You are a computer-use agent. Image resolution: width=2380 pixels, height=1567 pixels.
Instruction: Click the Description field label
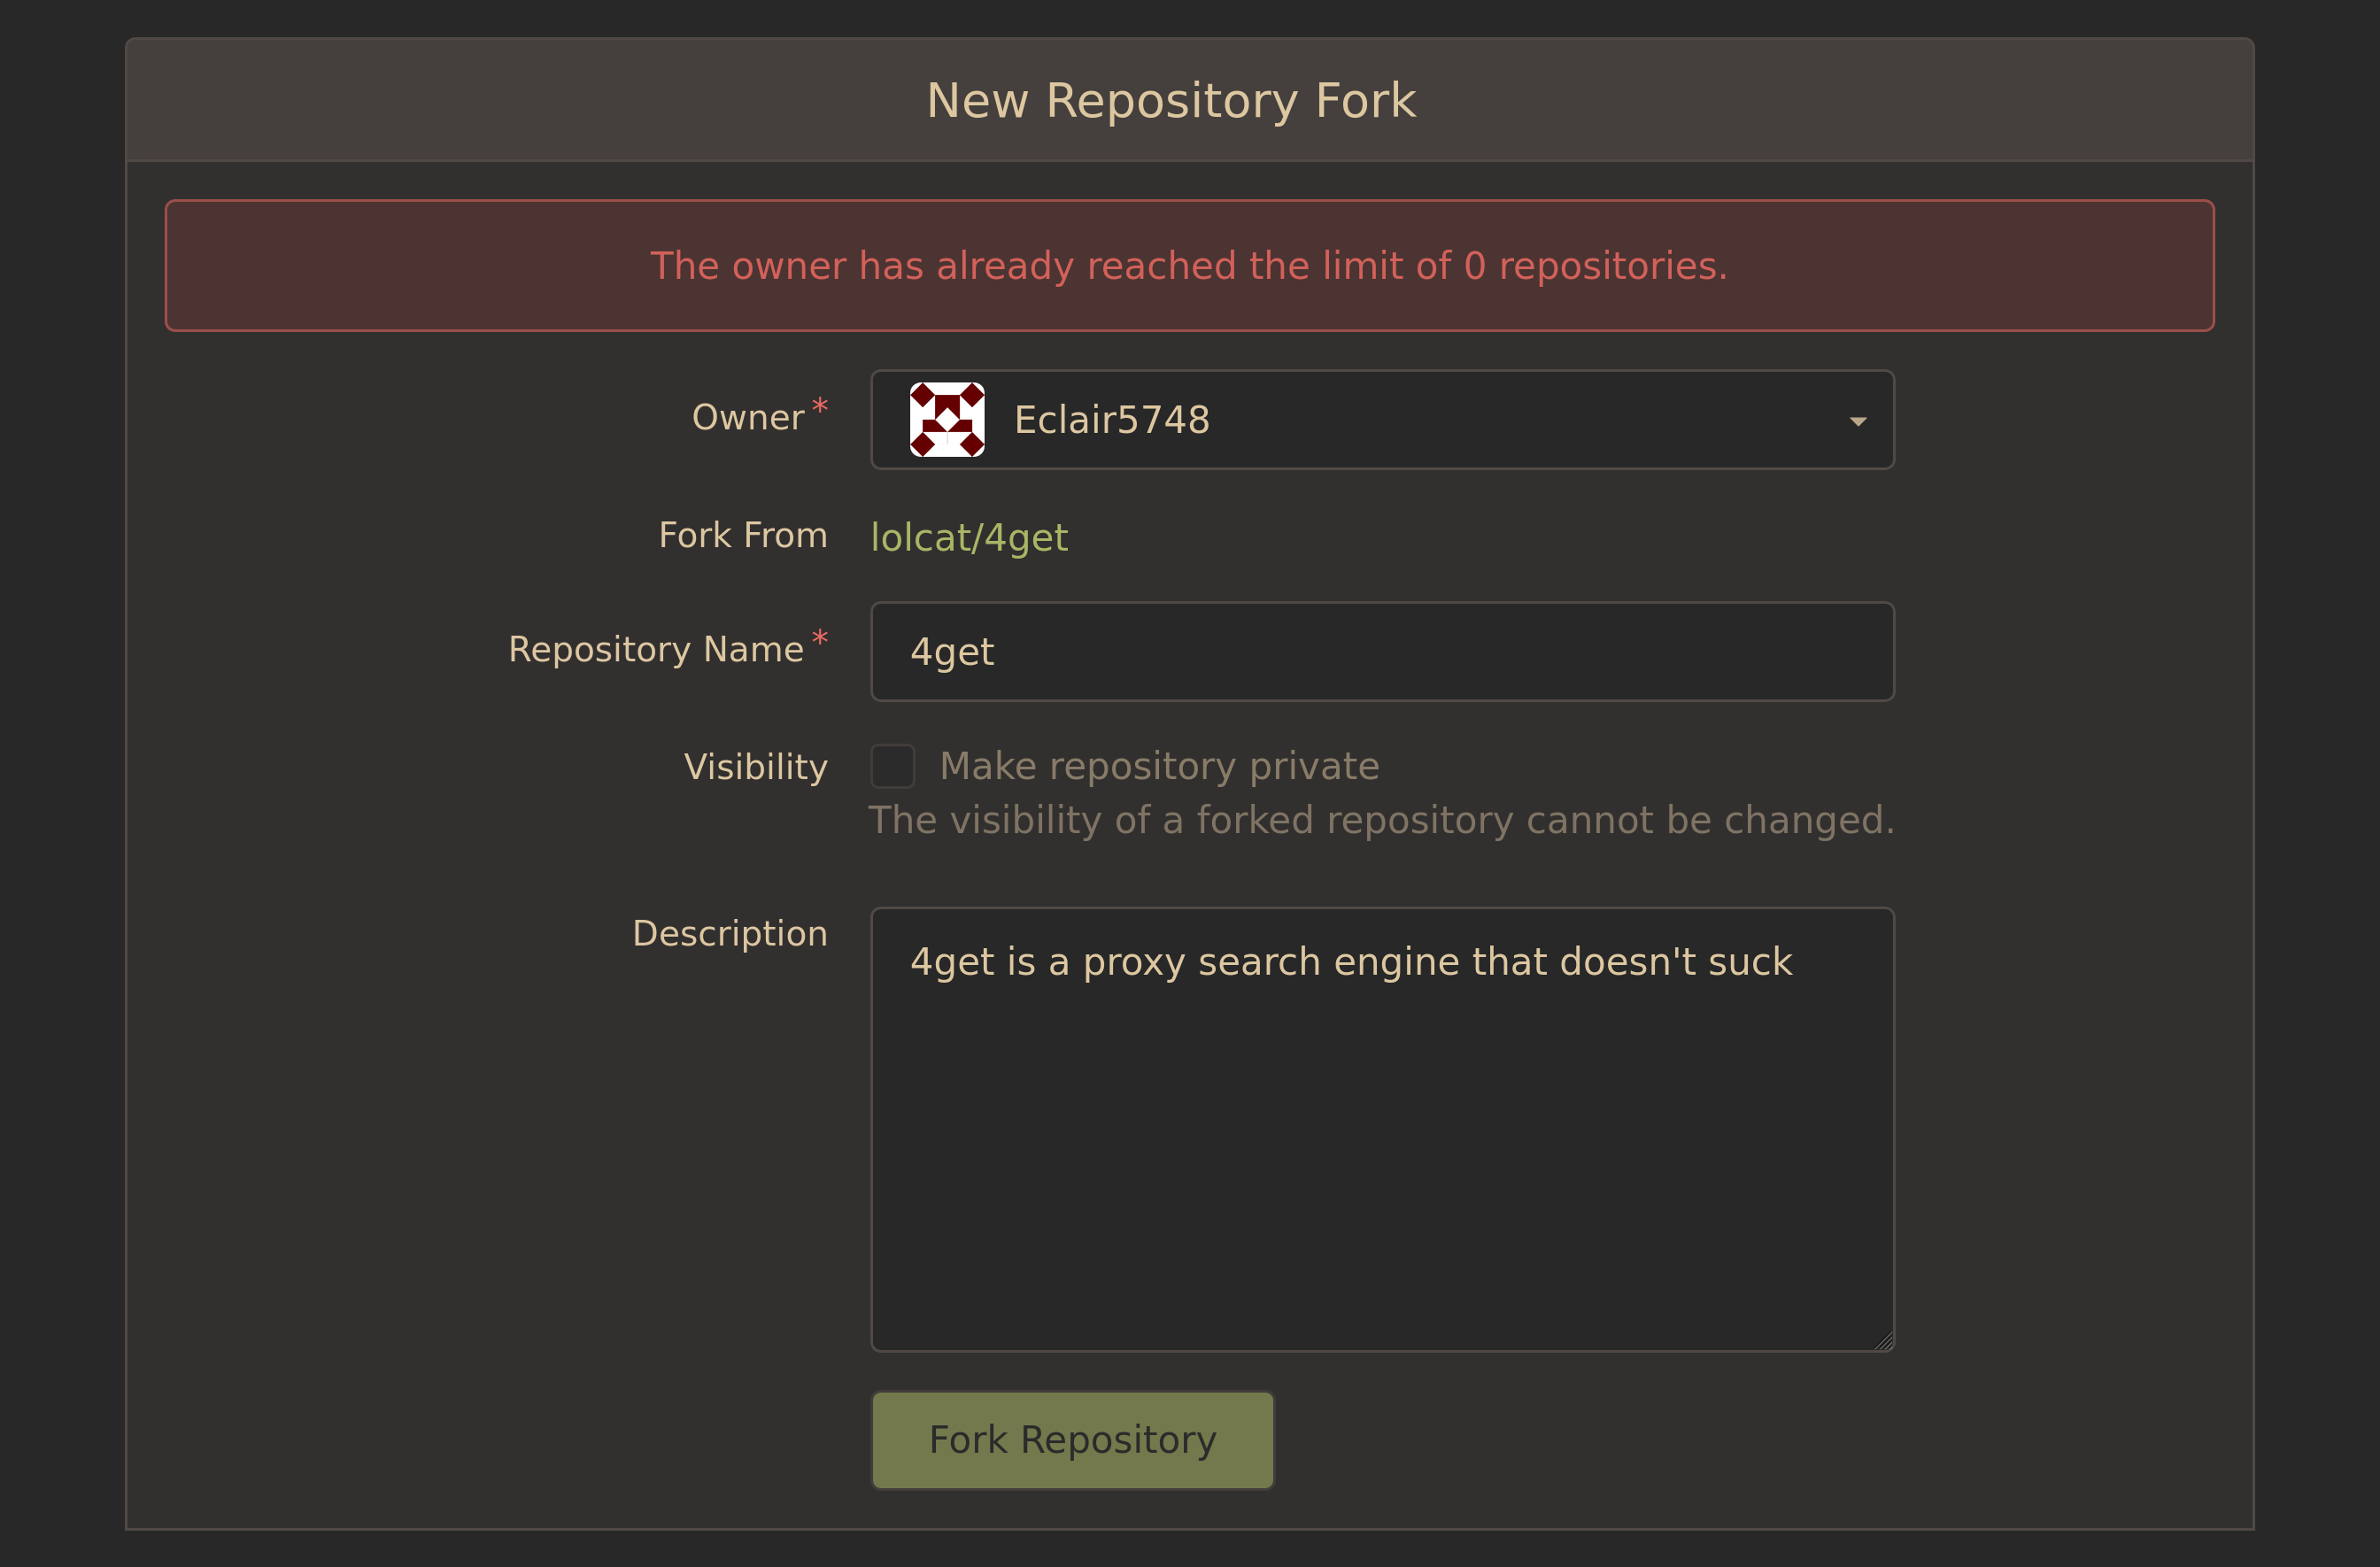pos(729,933)
